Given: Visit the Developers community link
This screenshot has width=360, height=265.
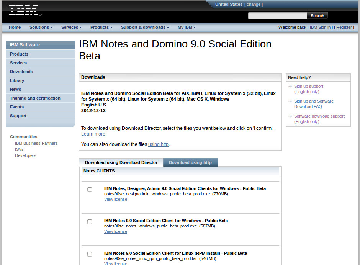Looking at the screenshot, I should [26, 156].
